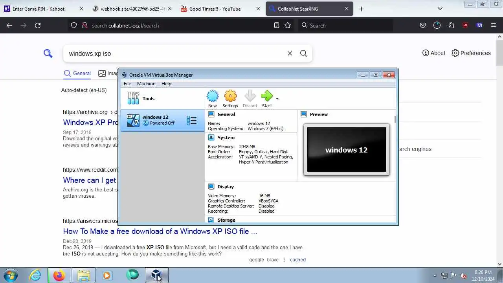Click the System section header in details
The image size is (503, 283).
[x=226, y=138]
